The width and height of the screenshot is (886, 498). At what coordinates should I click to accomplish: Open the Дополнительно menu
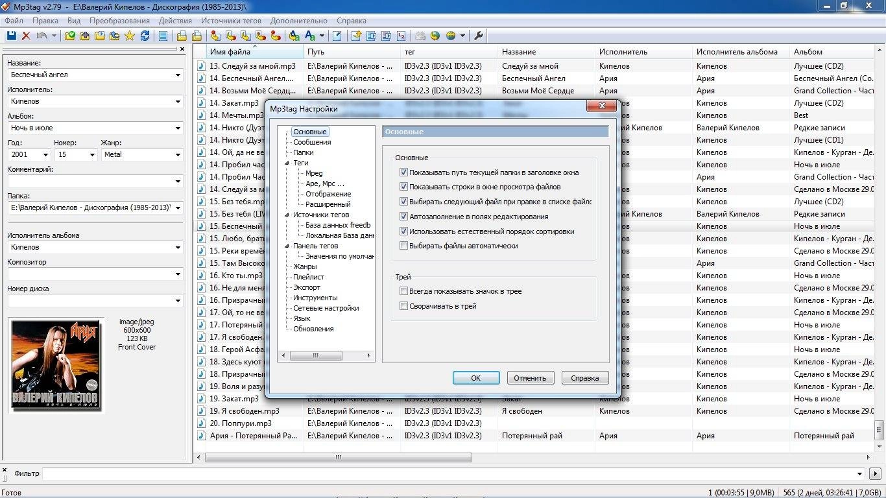pyautogui.click(x=299, y=21)
